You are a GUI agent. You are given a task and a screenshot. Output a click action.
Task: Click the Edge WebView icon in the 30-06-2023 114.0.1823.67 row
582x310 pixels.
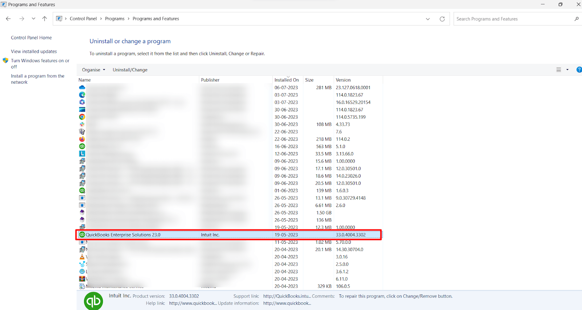tap(82, 110)
